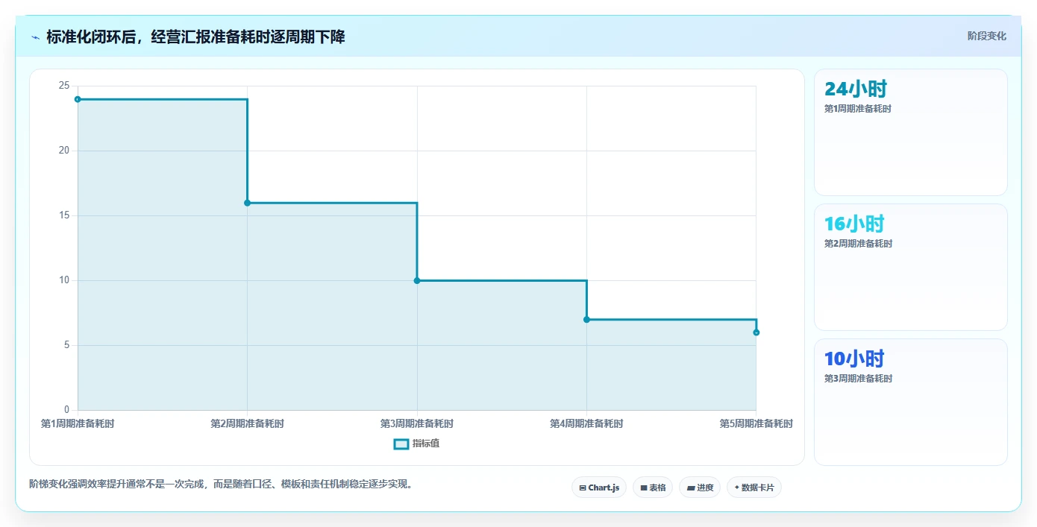Click x-axis label 第3周期准备耗时
Screen dimensions: 1037x527
[x=417, y=423]
